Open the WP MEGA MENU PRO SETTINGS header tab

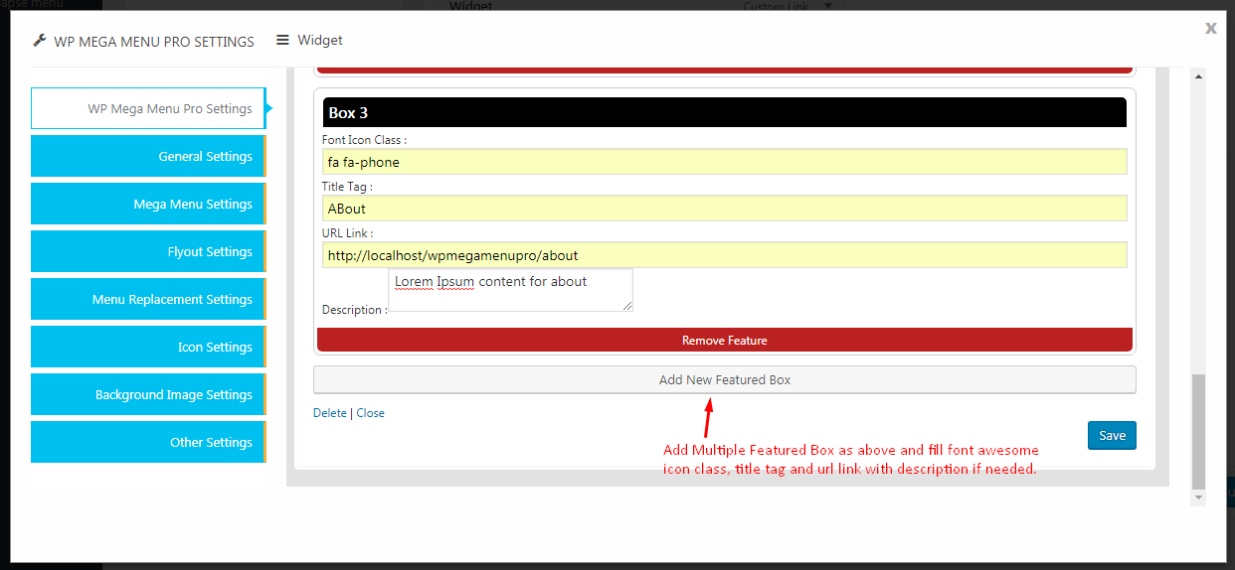[x=143, y=41]
